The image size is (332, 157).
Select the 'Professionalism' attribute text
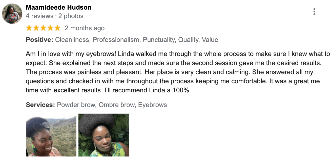tap(116, 40)
